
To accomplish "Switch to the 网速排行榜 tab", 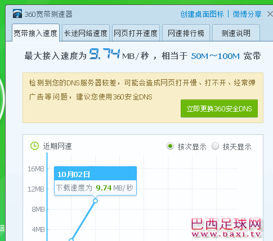I will click(x=186, y=33).
